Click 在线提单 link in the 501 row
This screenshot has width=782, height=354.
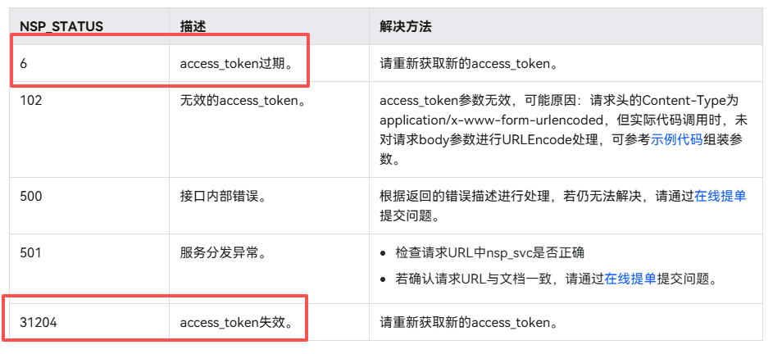(x=630, y=279)
